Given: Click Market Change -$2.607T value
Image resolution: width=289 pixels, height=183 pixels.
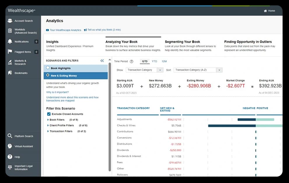Looking at the screenshot, I should 236,86.
